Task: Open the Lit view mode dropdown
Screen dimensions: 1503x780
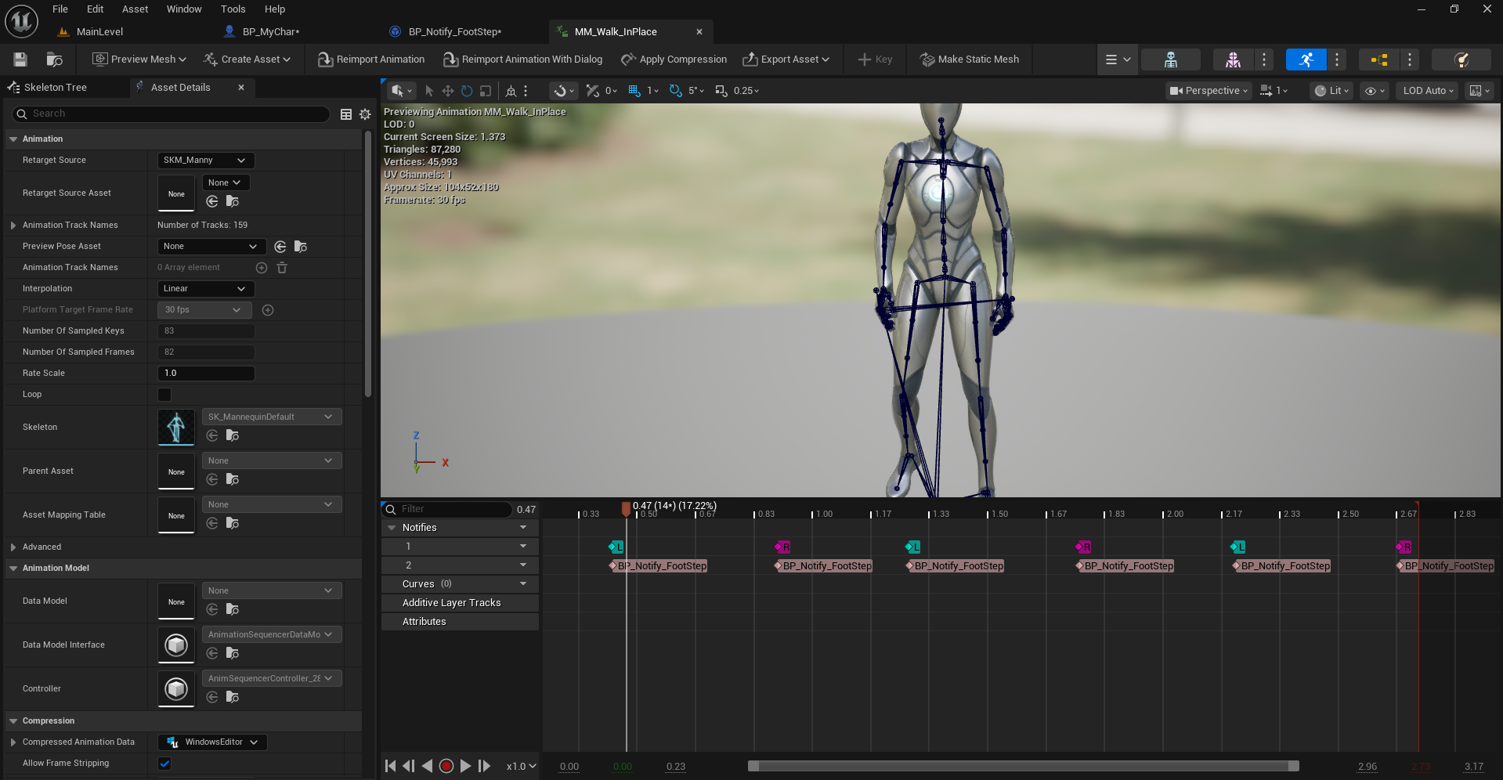Action: 1331,91
